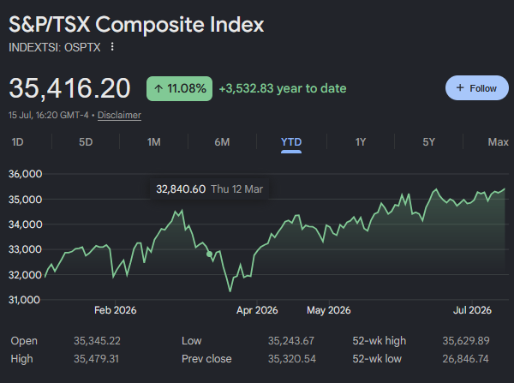Switch to the 5D range tab
This screenshot has height=383, width=514.
(x=86, y=142)
